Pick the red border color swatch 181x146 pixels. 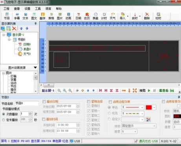149,108
